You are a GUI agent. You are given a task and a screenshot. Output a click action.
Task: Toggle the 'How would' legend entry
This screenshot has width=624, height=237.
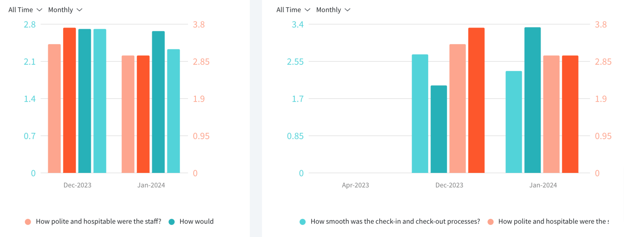(x=196, y=221)
